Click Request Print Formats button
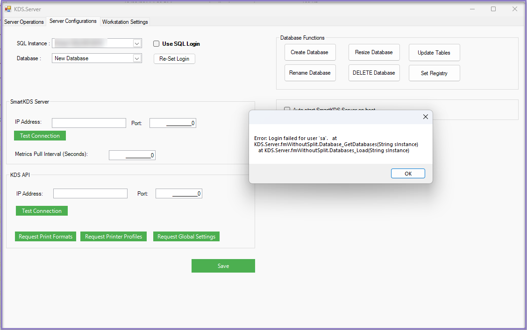 coord(46,237)
